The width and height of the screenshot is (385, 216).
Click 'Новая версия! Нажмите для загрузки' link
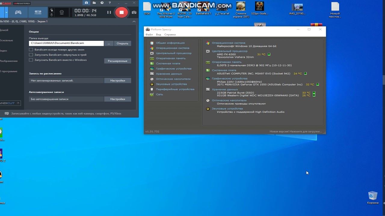295,131
